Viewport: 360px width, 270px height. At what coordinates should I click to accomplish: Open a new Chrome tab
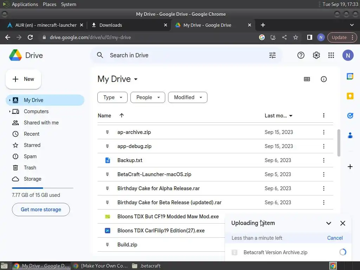[263, 25]
